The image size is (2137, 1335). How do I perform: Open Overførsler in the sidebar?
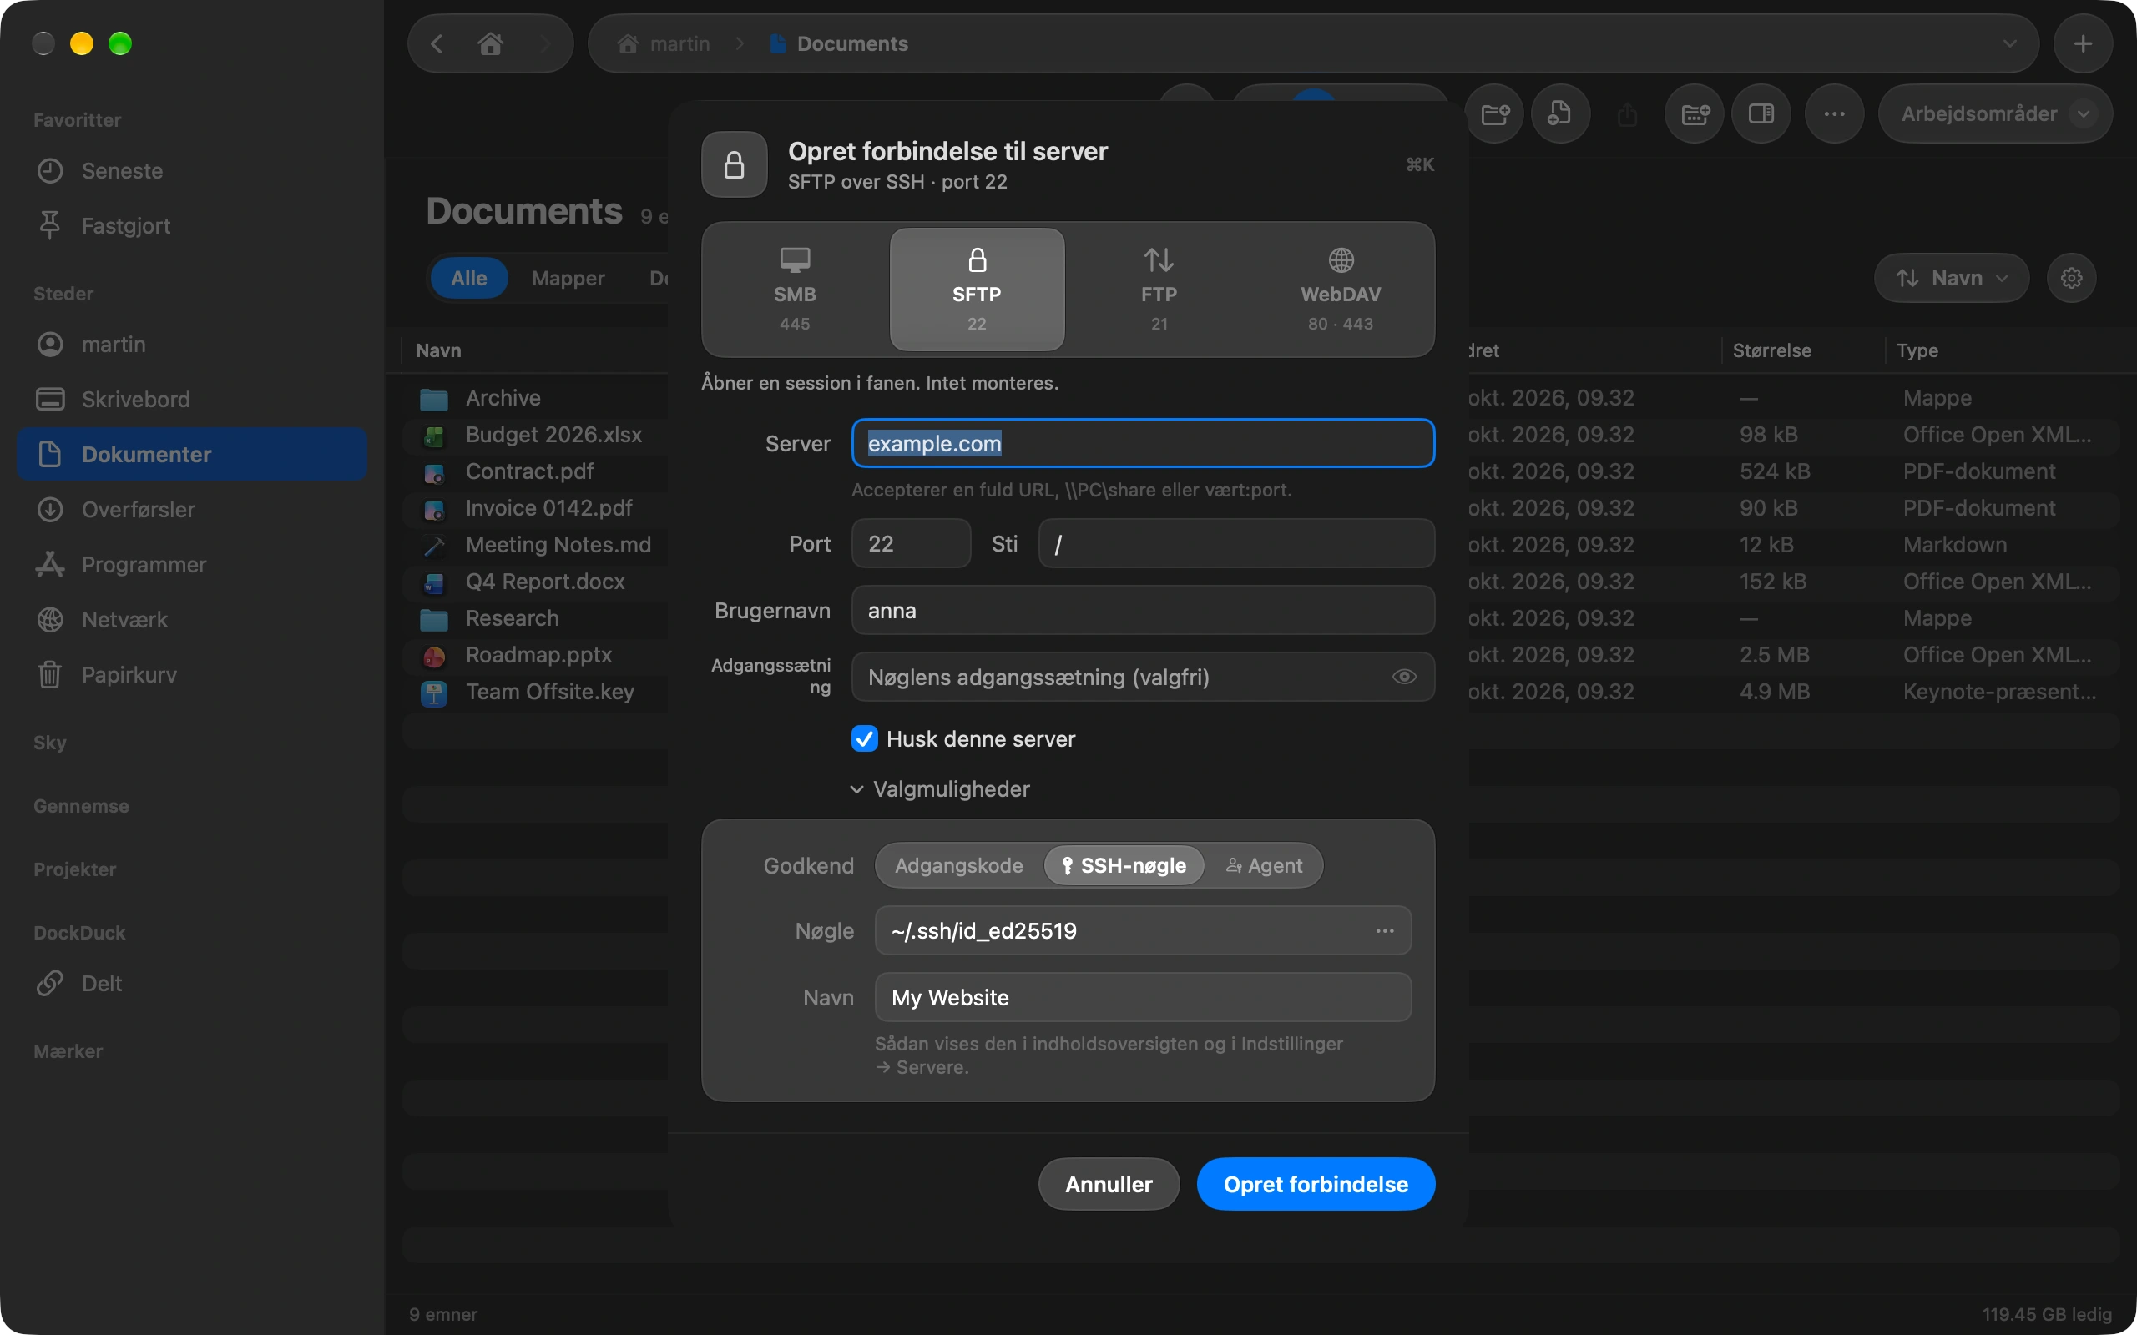click(192, 510)
